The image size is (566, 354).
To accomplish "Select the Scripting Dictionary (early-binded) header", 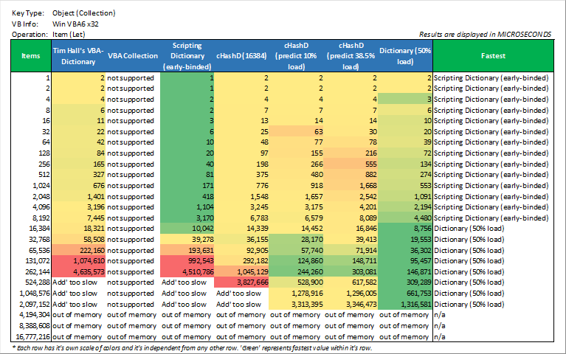I will click(x=187, y=55).
